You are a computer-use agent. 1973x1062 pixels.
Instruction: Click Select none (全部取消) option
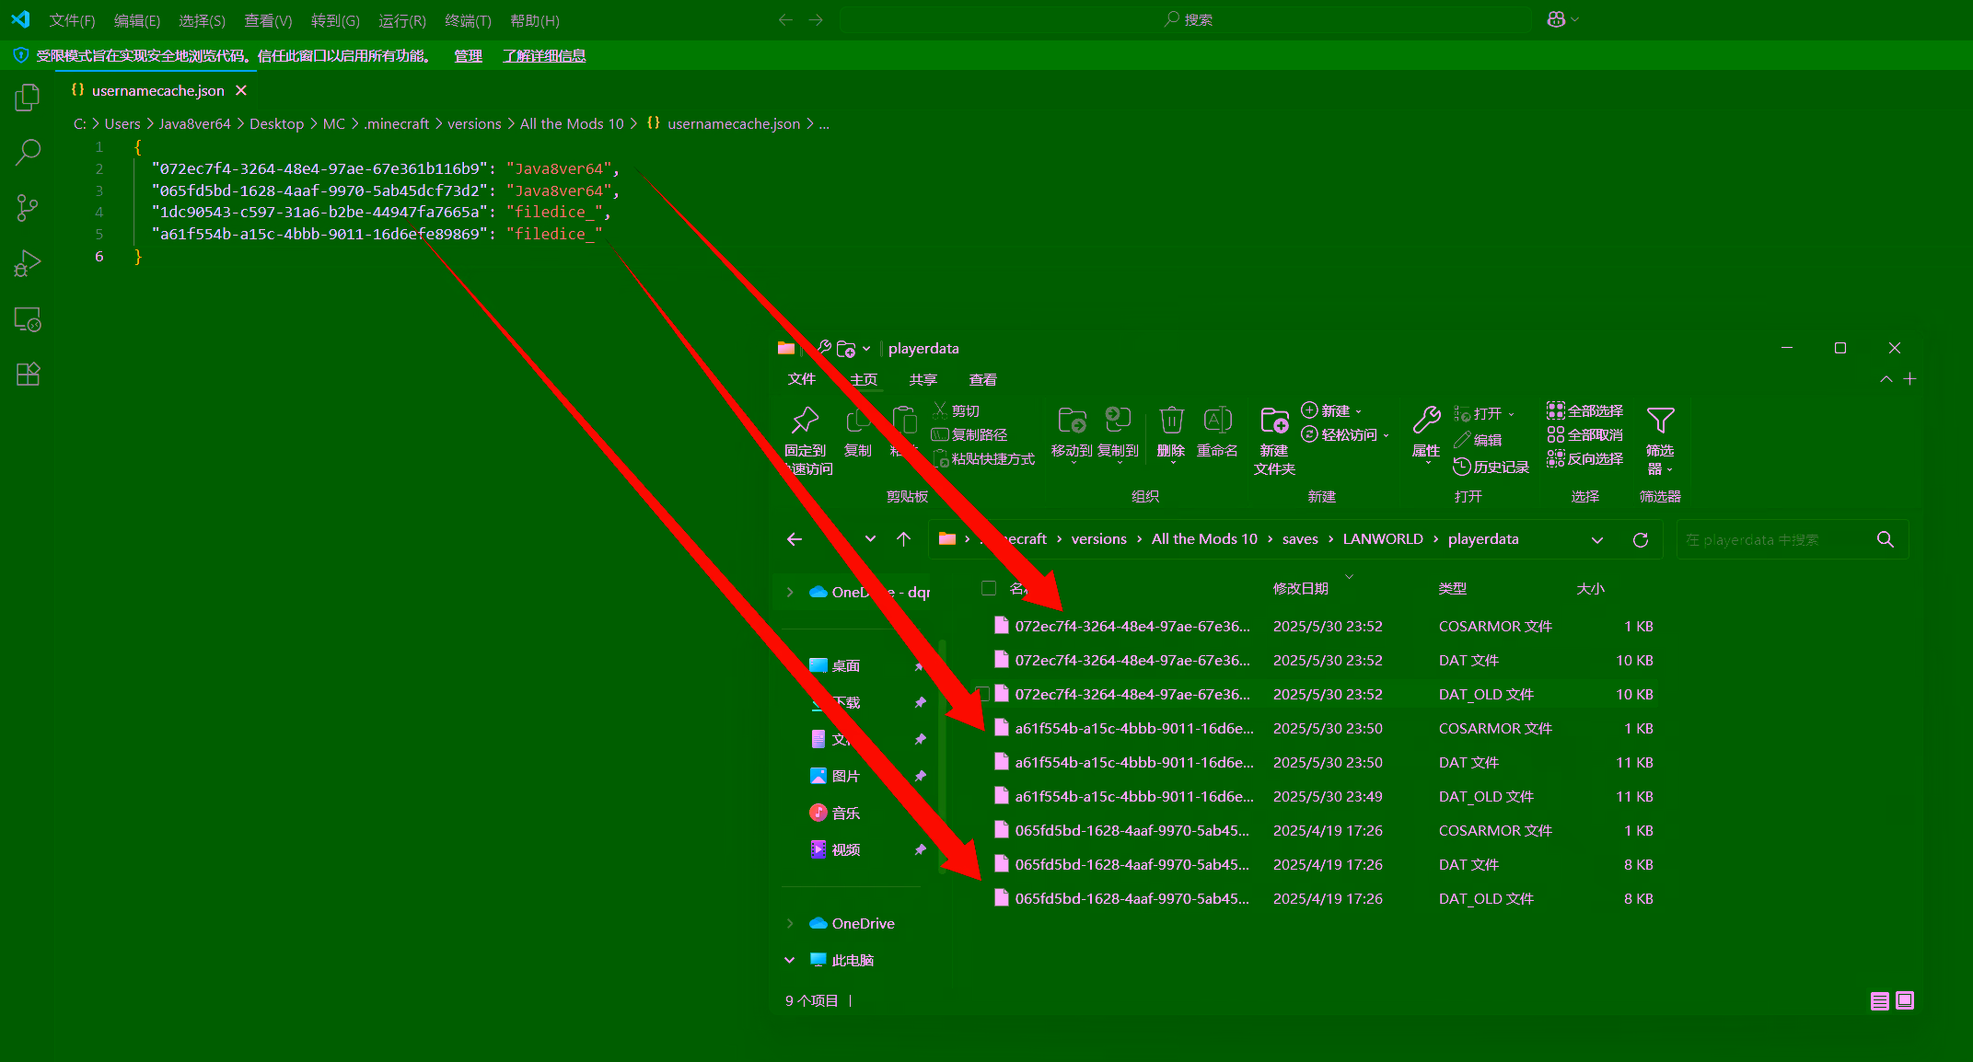(x=1585, y=435)
